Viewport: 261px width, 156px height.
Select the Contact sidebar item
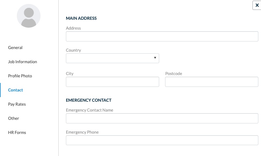pos(15,90)
